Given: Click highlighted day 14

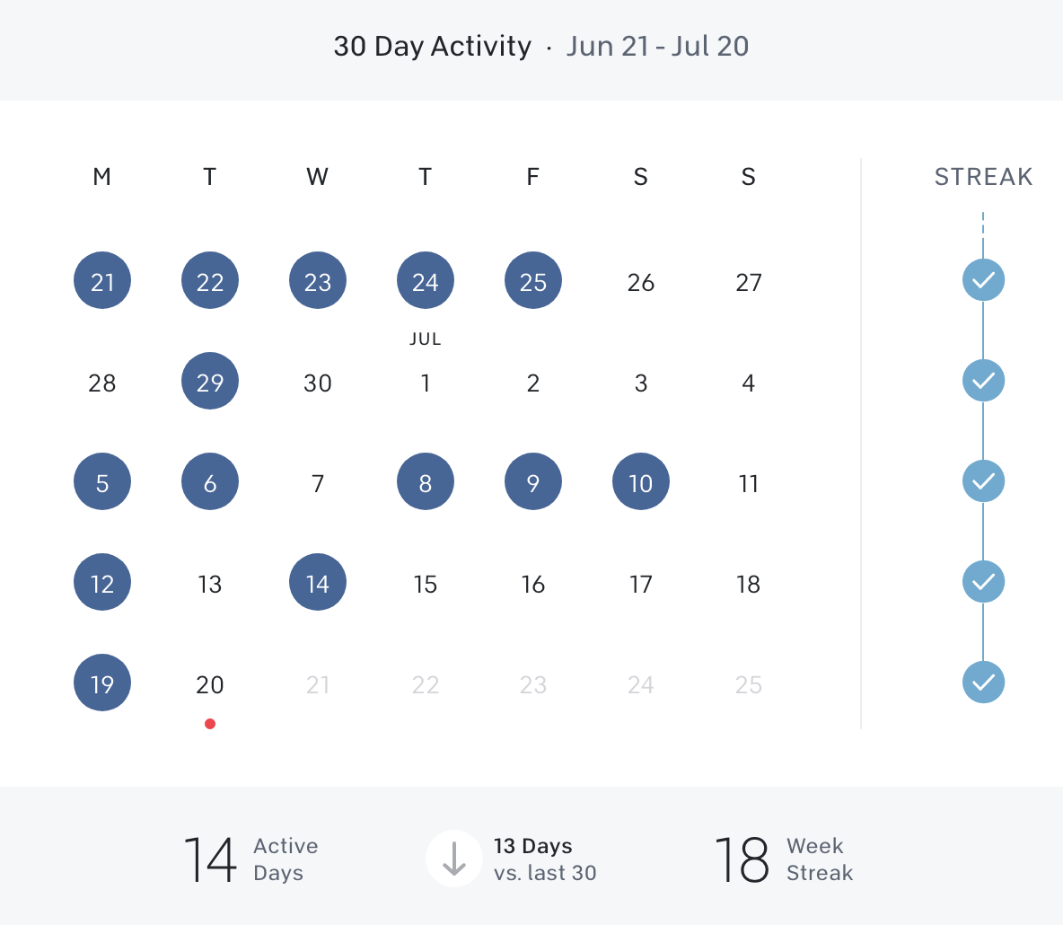Looking at the screenshot, I should click(x=318, y=583).
